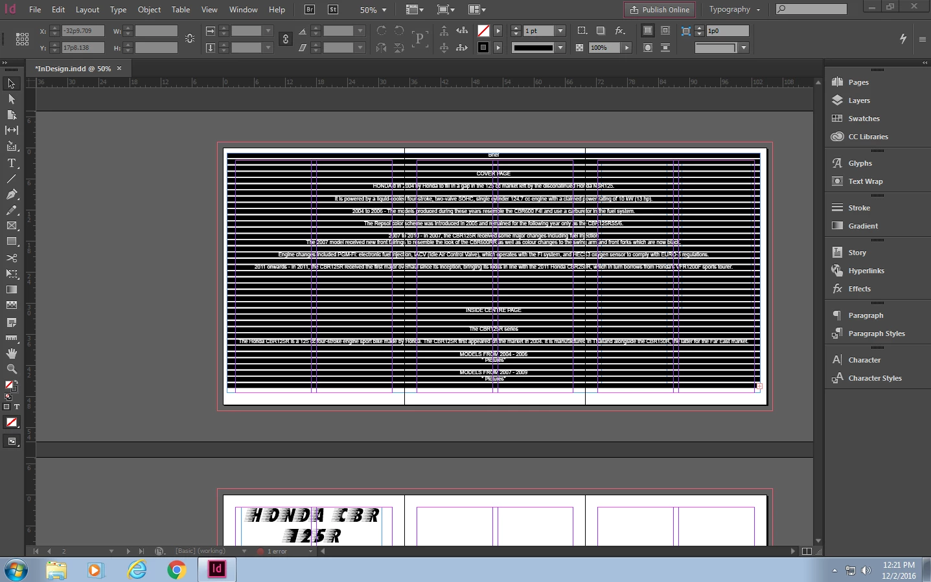Screen dimensions: 931x582
Task: Toggle constrain proportions for width and height
Action: [190, 39]
